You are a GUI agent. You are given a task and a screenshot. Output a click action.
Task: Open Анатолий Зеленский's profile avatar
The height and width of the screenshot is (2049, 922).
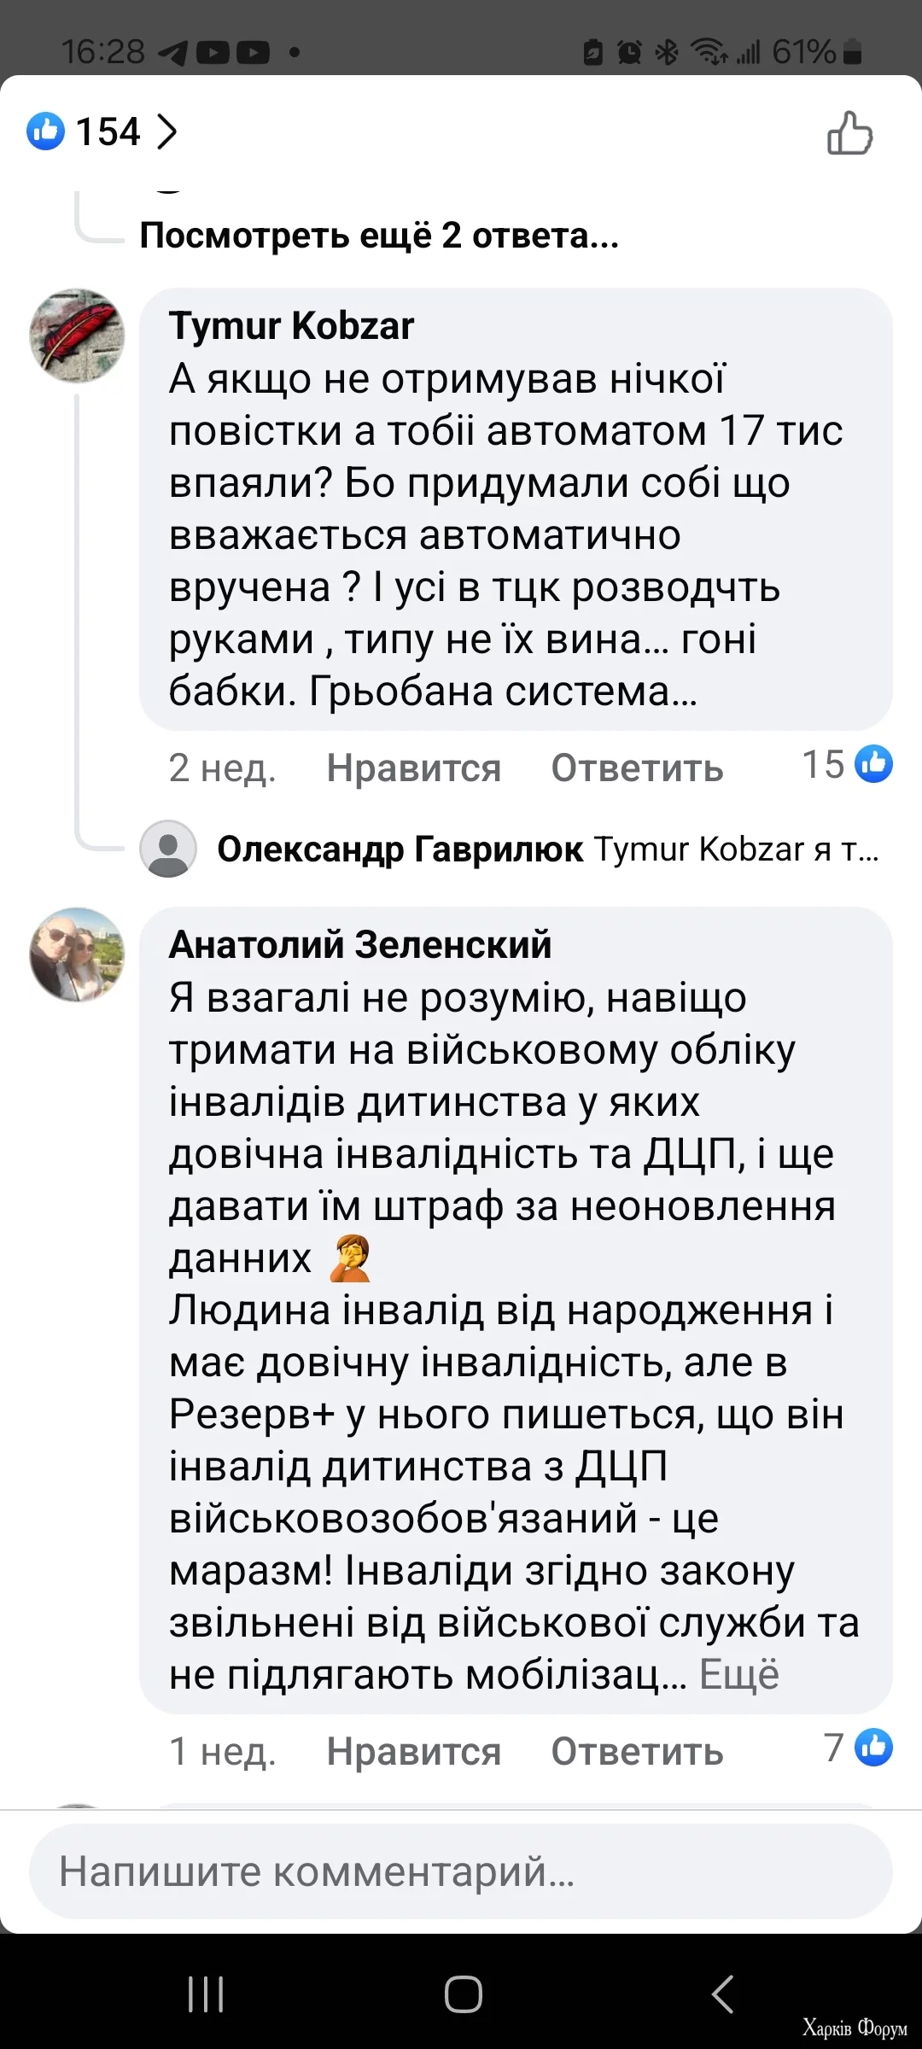(x=78, y=956)
